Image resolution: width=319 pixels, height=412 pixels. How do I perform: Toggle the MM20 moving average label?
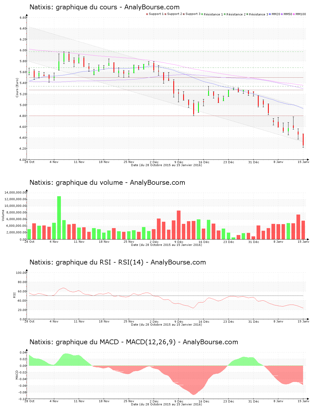[276, 14]
